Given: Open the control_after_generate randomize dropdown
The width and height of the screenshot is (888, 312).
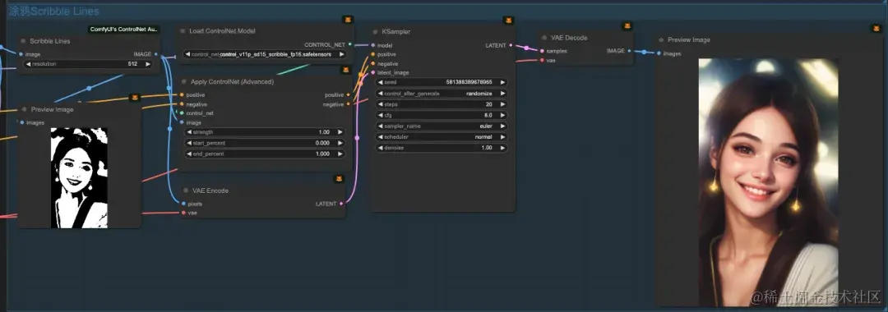Looking at the screenshot, I should coord(442,94).
